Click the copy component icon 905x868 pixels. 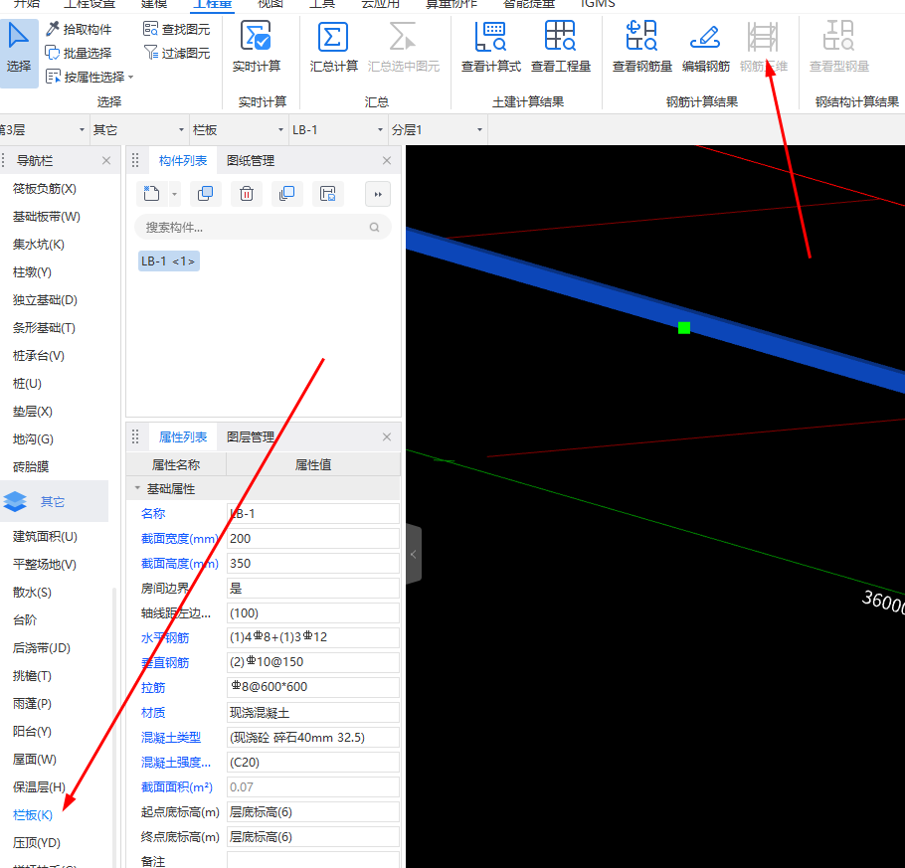coord(206,193)
